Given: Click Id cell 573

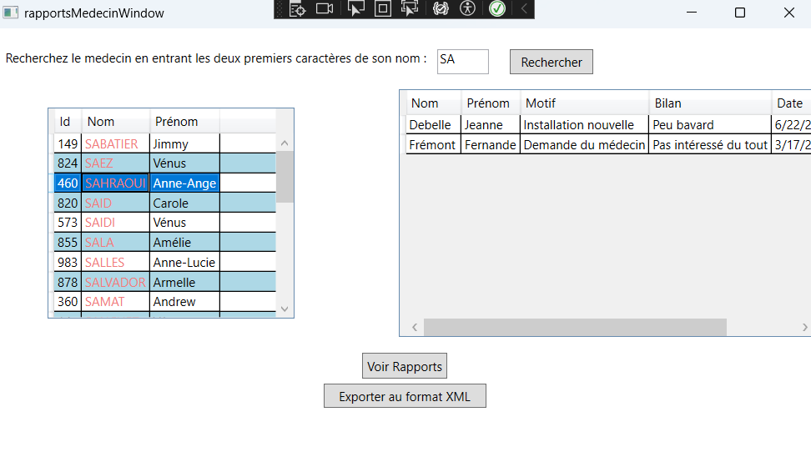Looking at the screenshot, I should [68, 223].
